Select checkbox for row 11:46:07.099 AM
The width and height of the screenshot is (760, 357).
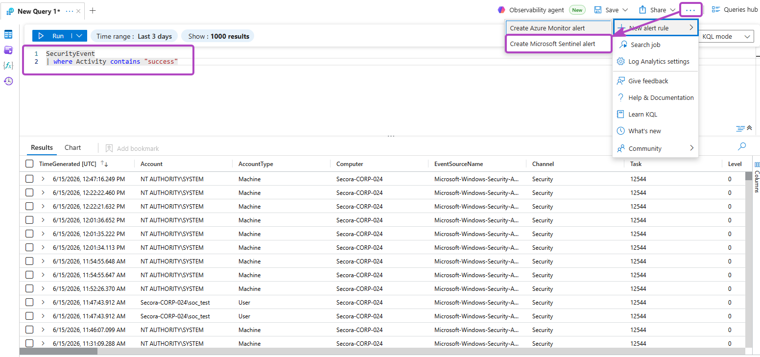(x=29, y=330)
